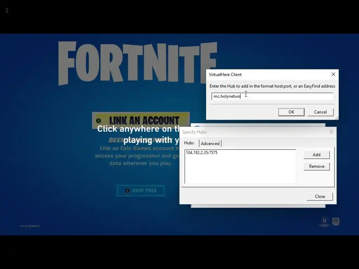Click OK in the VirtualHere Client dialog

291,112
